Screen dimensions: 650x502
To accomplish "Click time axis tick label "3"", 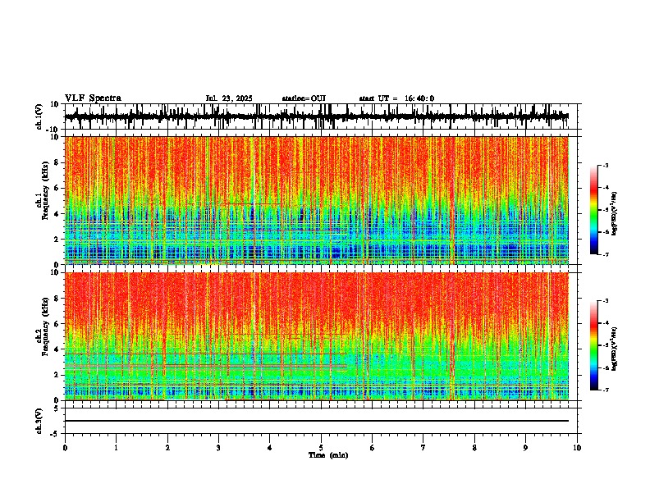I will coord(218,448).
